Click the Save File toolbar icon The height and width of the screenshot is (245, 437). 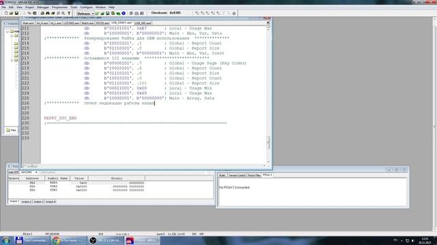point(16,13)
